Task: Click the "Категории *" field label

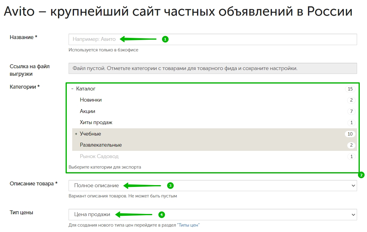Action: click(25, 87)
